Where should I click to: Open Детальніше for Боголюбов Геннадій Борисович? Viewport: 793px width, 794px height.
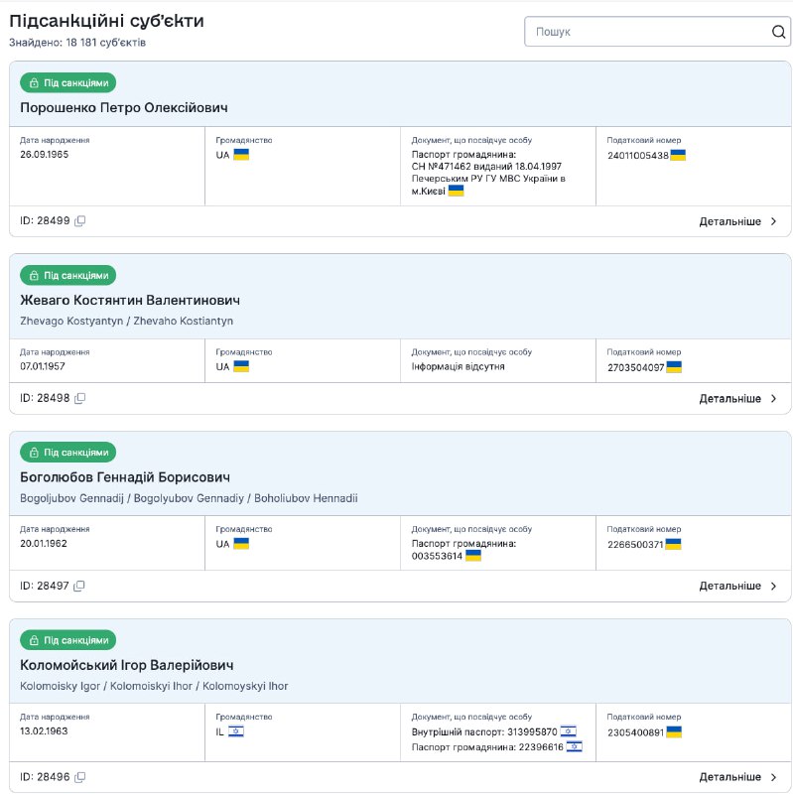click(737, 587)
